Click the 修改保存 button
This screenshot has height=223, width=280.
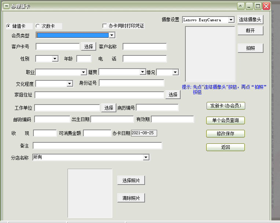[226, 134]
